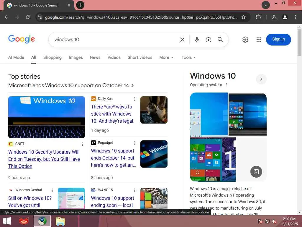Select the All results tab
This screenshot has height=227, width=302.
tap(34, 57)
